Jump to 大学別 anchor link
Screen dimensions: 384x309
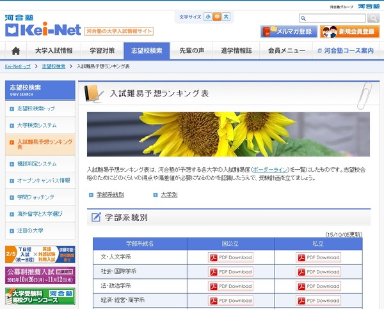[169, 195]
